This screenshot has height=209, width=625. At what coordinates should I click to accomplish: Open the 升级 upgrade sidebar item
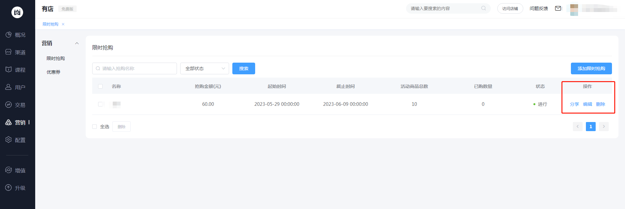point(16,188)
